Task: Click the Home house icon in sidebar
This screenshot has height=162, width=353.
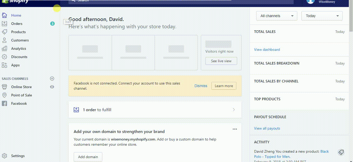Action: [x=4, y=15]
